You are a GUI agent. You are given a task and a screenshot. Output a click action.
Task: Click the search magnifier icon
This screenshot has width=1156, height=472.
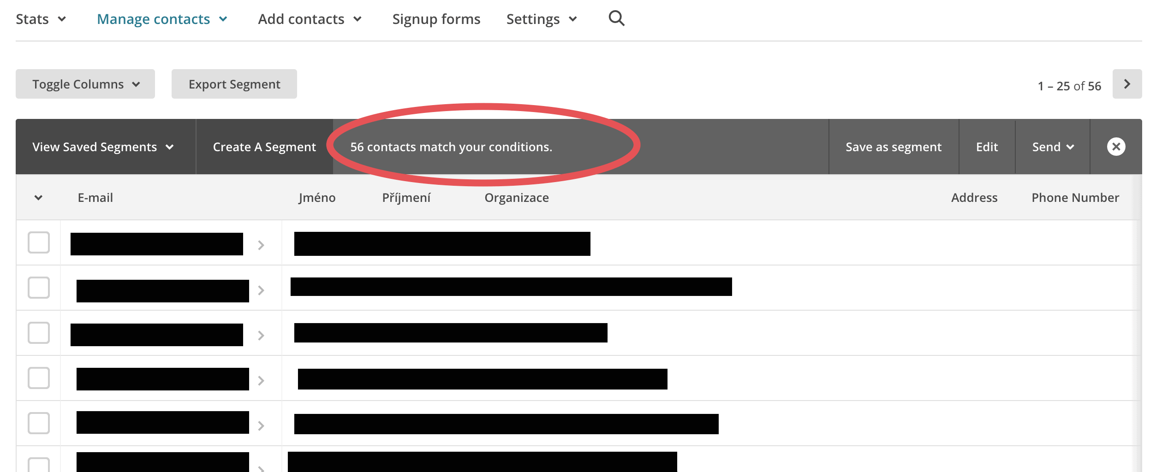pyautogui.click(x=616, y=18)
